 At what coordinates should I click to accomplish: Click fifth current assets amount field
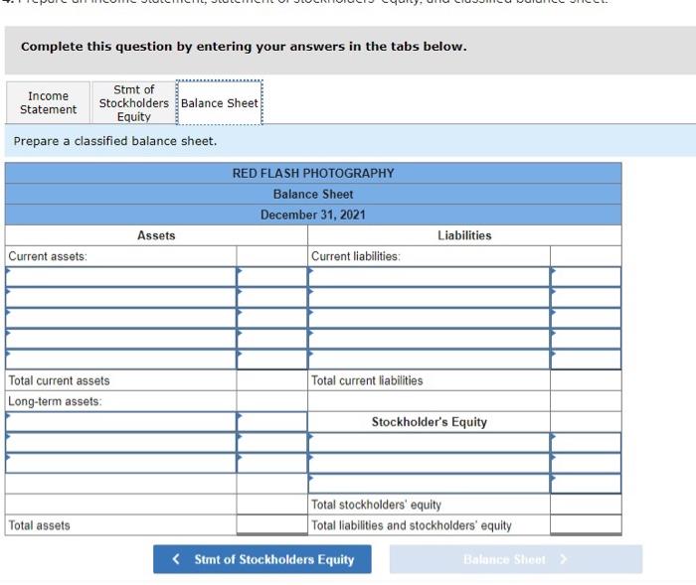[x=272, y=360]
